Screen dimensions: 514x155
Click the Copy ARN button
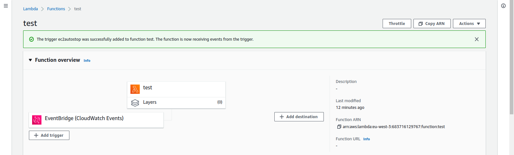coord(432,24)
